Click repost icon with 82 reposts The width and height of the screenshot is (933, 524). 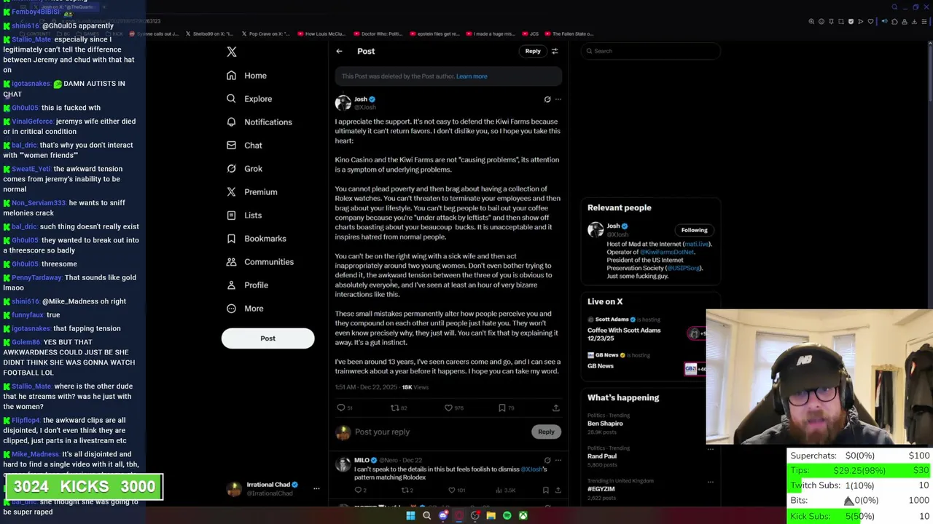(x=395, y=408)
